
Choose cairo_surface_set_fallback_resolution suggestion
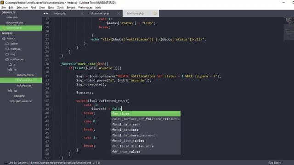[146, 119]
